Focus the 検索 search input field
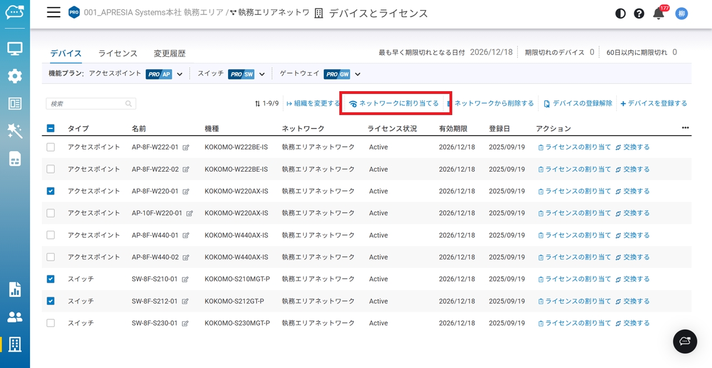This screenshot has height=368, width=712. tap(86, 103)
